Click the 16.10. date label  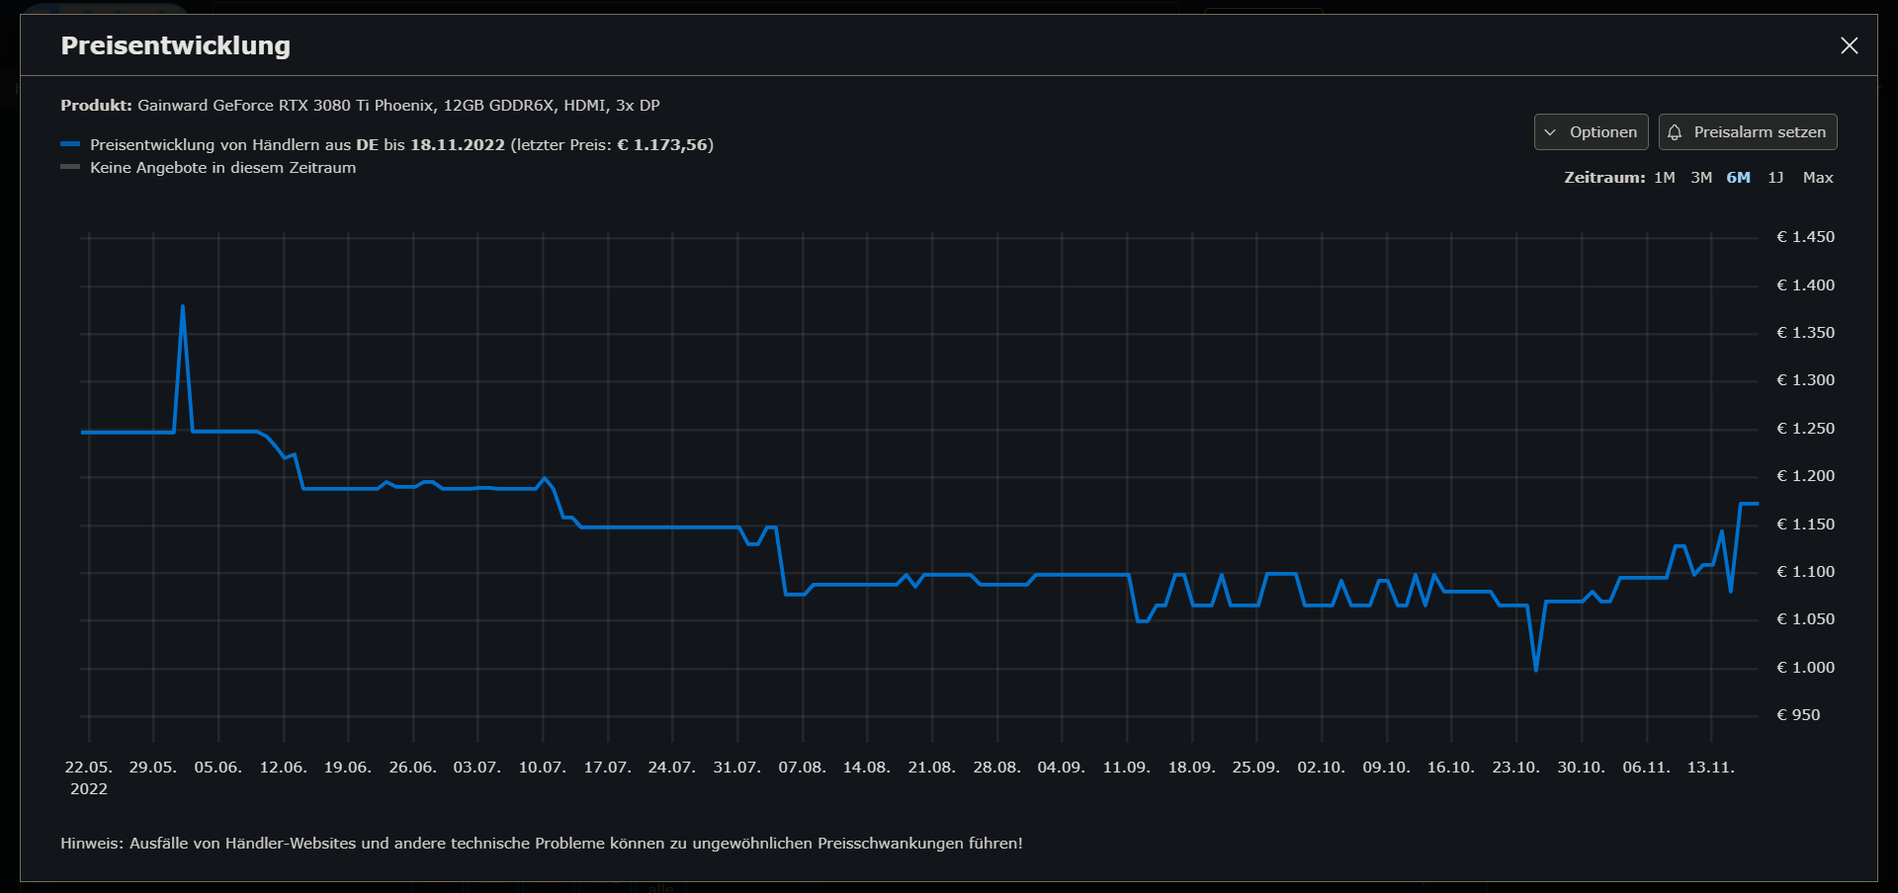tap(1451, 768)
